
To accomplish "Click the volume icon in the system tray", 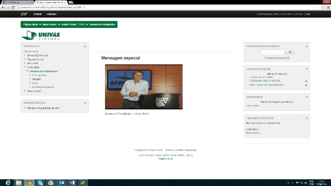I will pos(306,183).
